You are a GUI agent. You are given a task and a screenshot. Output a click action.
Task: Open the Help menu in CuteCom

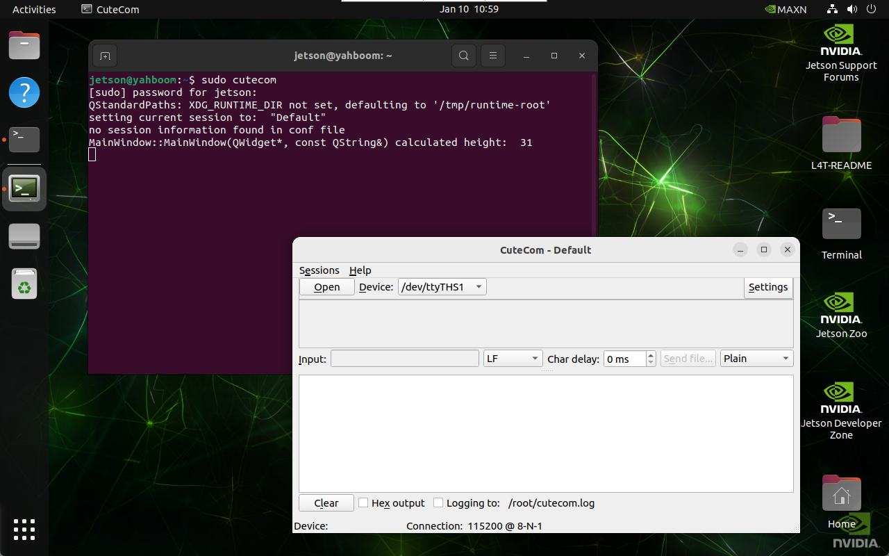tap(360, 270)
